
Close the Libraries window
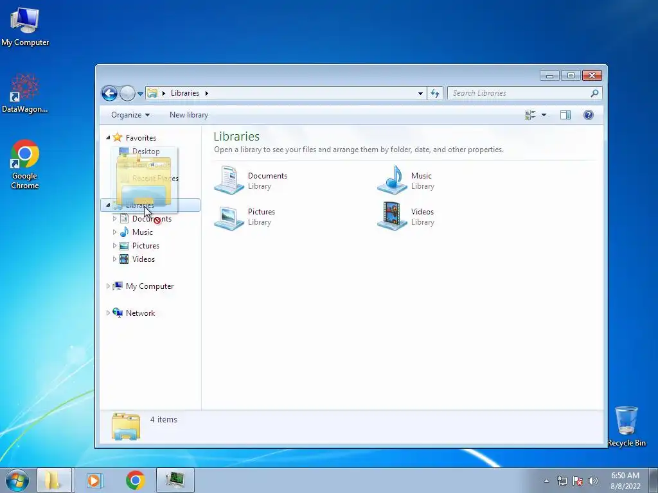click(592, 76)
